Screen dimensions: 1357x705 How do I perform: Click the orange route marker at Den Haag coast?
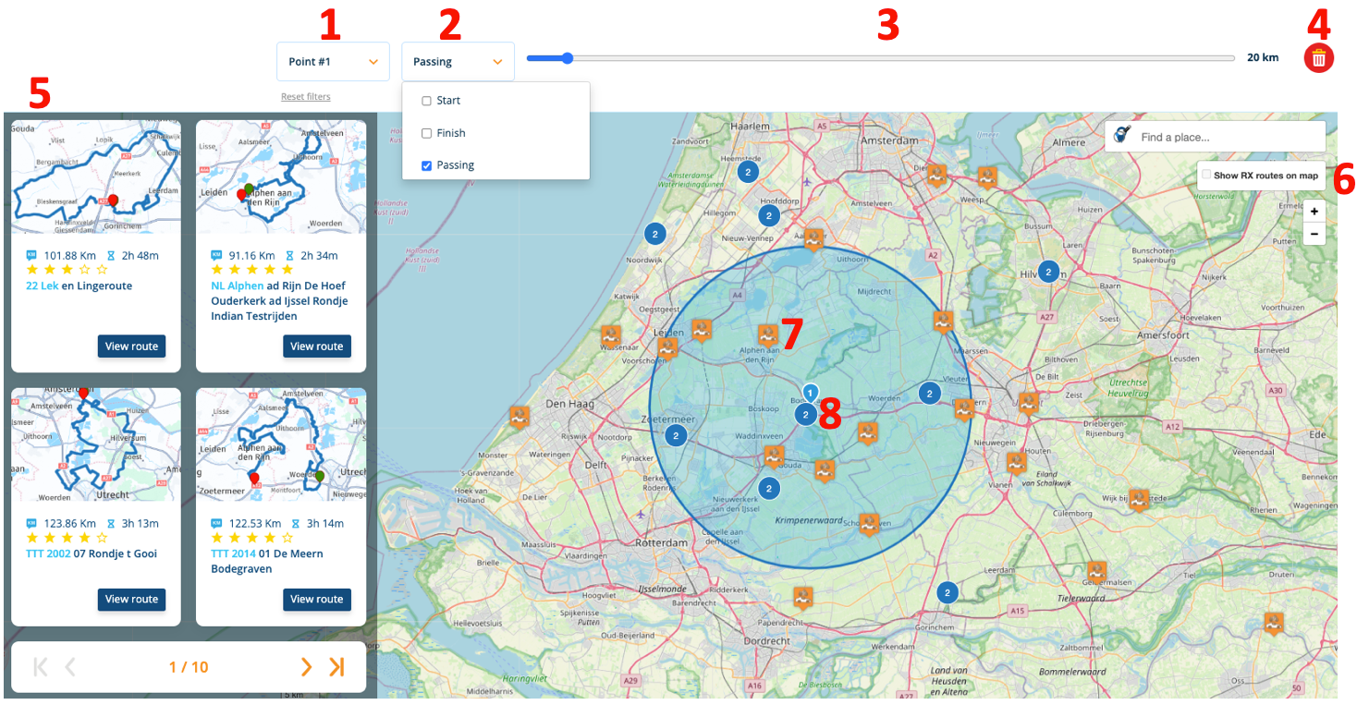(x=520, y=417)
